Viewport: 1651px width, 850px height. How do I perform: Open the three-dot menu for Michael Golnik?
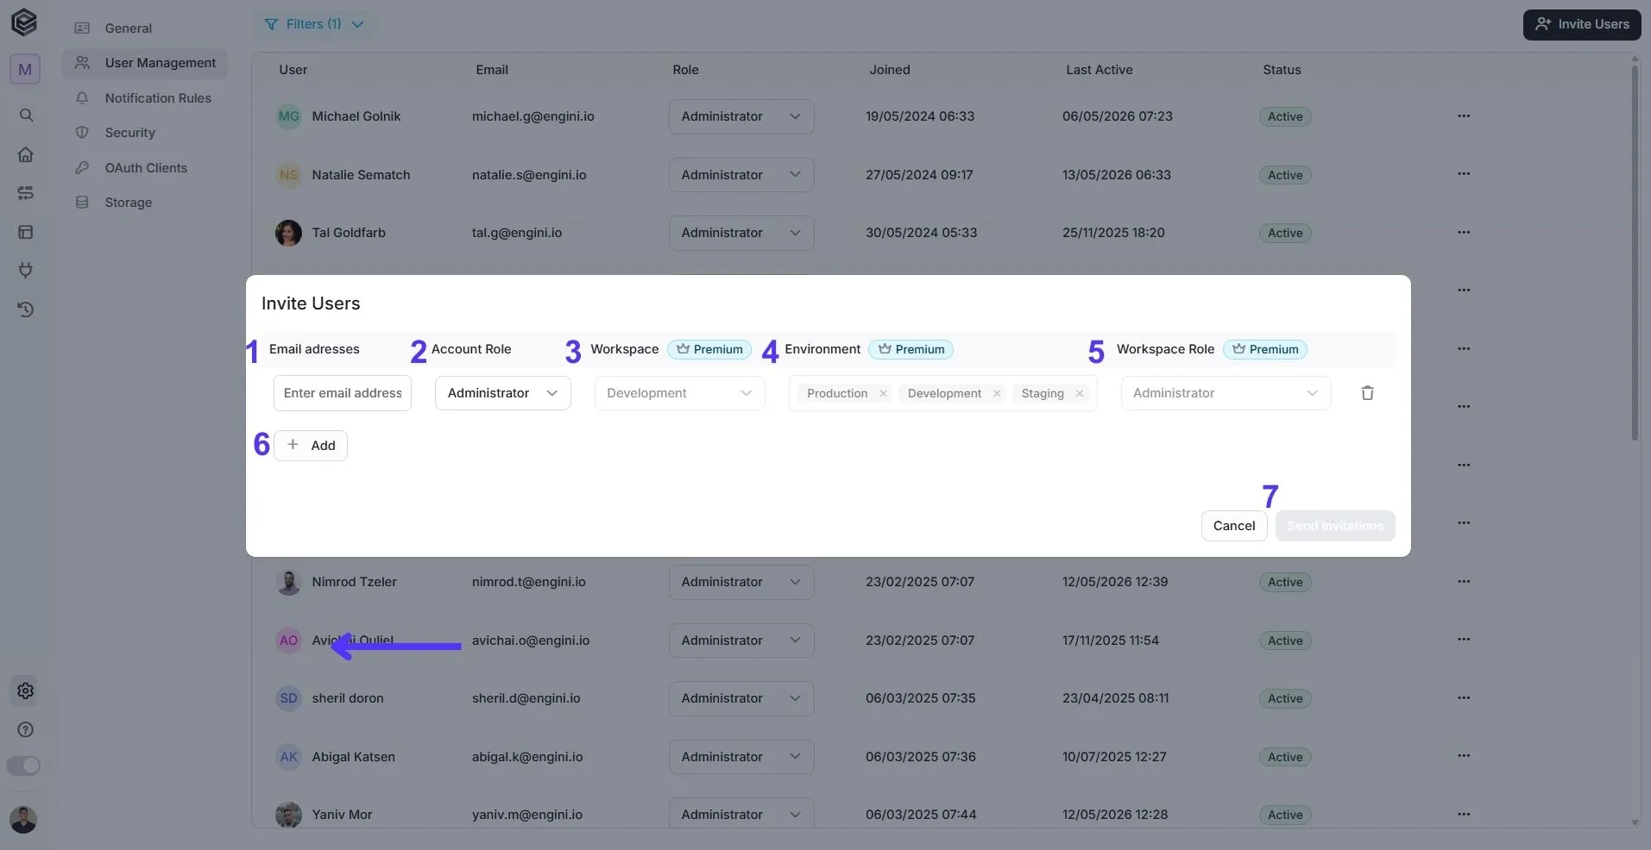click(1464, 116)
